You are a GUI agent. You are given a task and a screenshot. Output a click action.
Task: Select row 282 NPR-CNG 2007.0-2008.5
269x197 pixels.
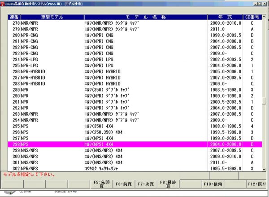[x=135, y=48]
